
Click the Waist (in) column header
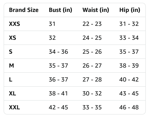(x=96, y=10)
